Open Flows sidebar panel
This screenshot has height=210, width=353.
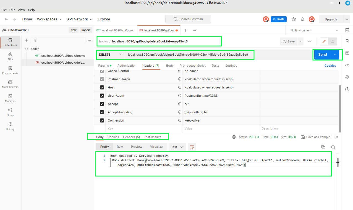[x=10, y=112]
